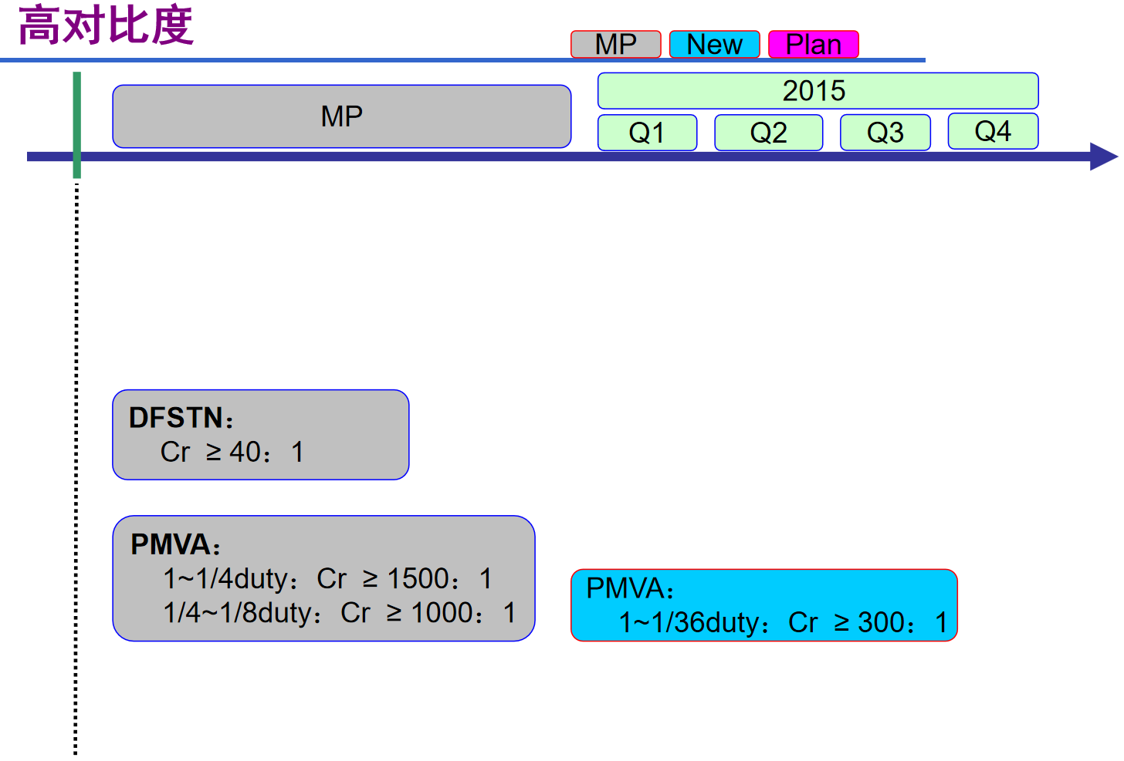Screen dimensions: 1124x761
Task: Click the gray PMVA heading text
Action: tap(175, 544)
